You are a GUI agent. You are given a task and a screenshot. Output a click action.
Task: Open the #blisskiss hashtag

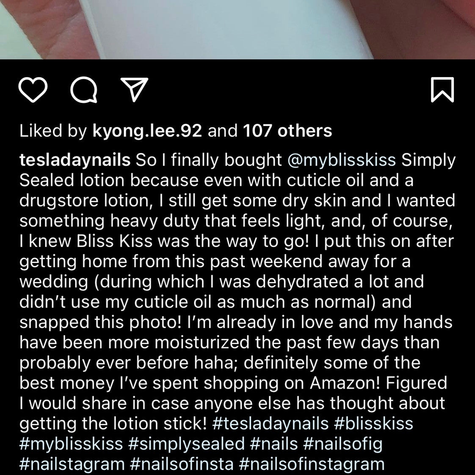[x=373, y=423]
